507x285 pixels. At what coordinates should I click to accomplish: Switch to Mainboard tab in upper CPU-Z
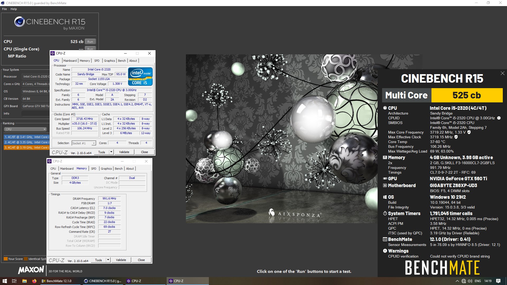point(70,61)
